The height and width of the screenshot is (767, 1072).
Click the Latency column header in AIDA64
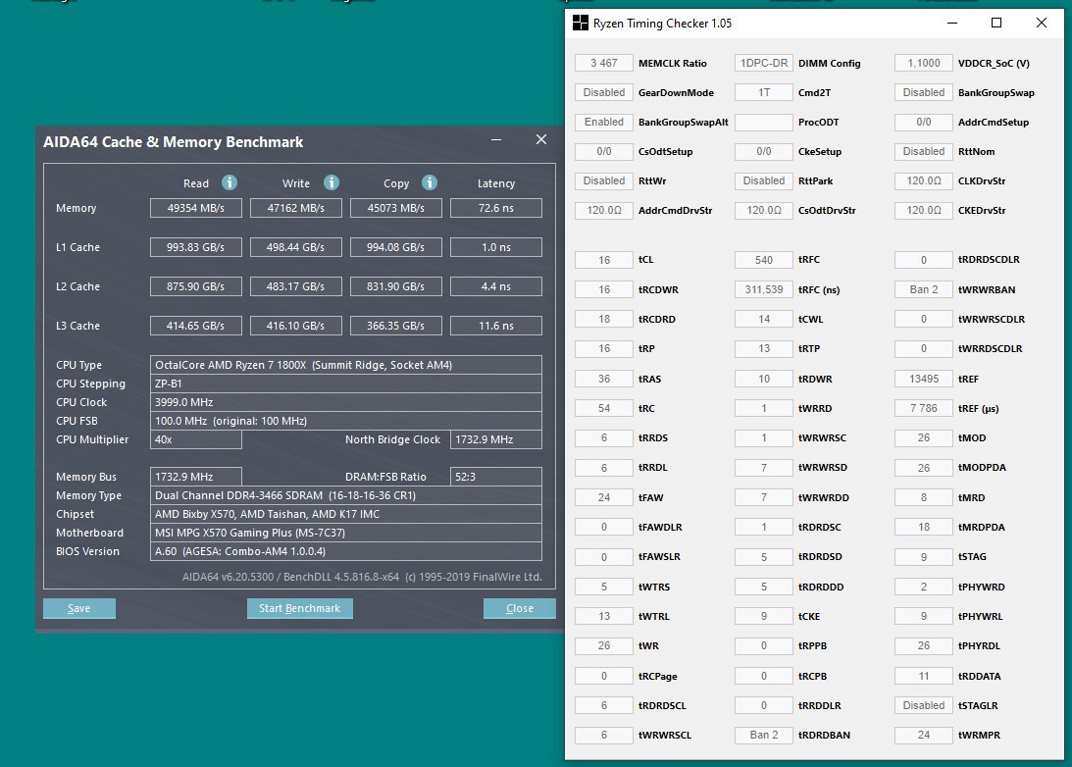click(x=496, y=183)
